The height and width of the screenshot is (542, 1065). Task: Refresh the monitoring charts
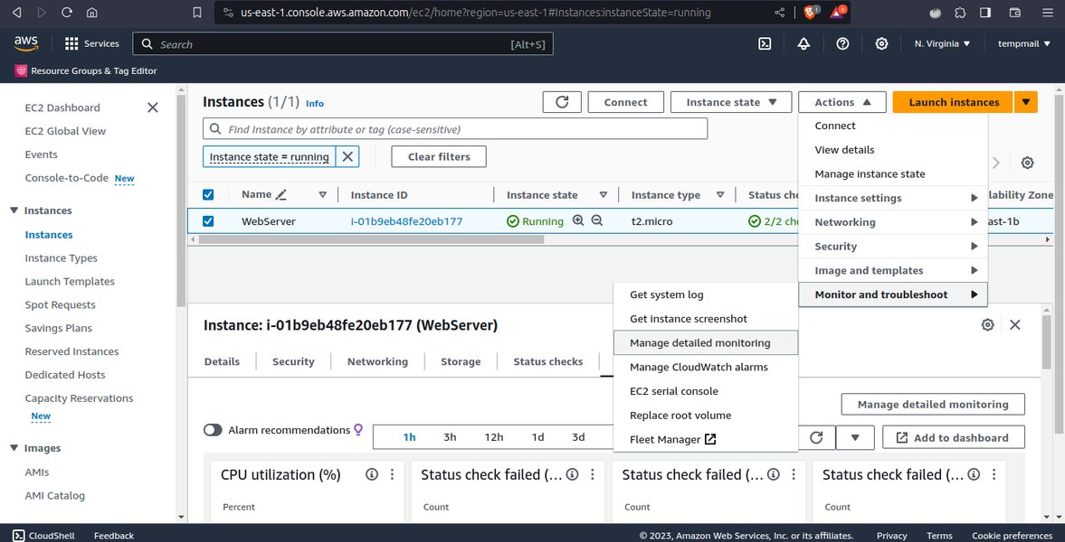click(x=816, y=437)
